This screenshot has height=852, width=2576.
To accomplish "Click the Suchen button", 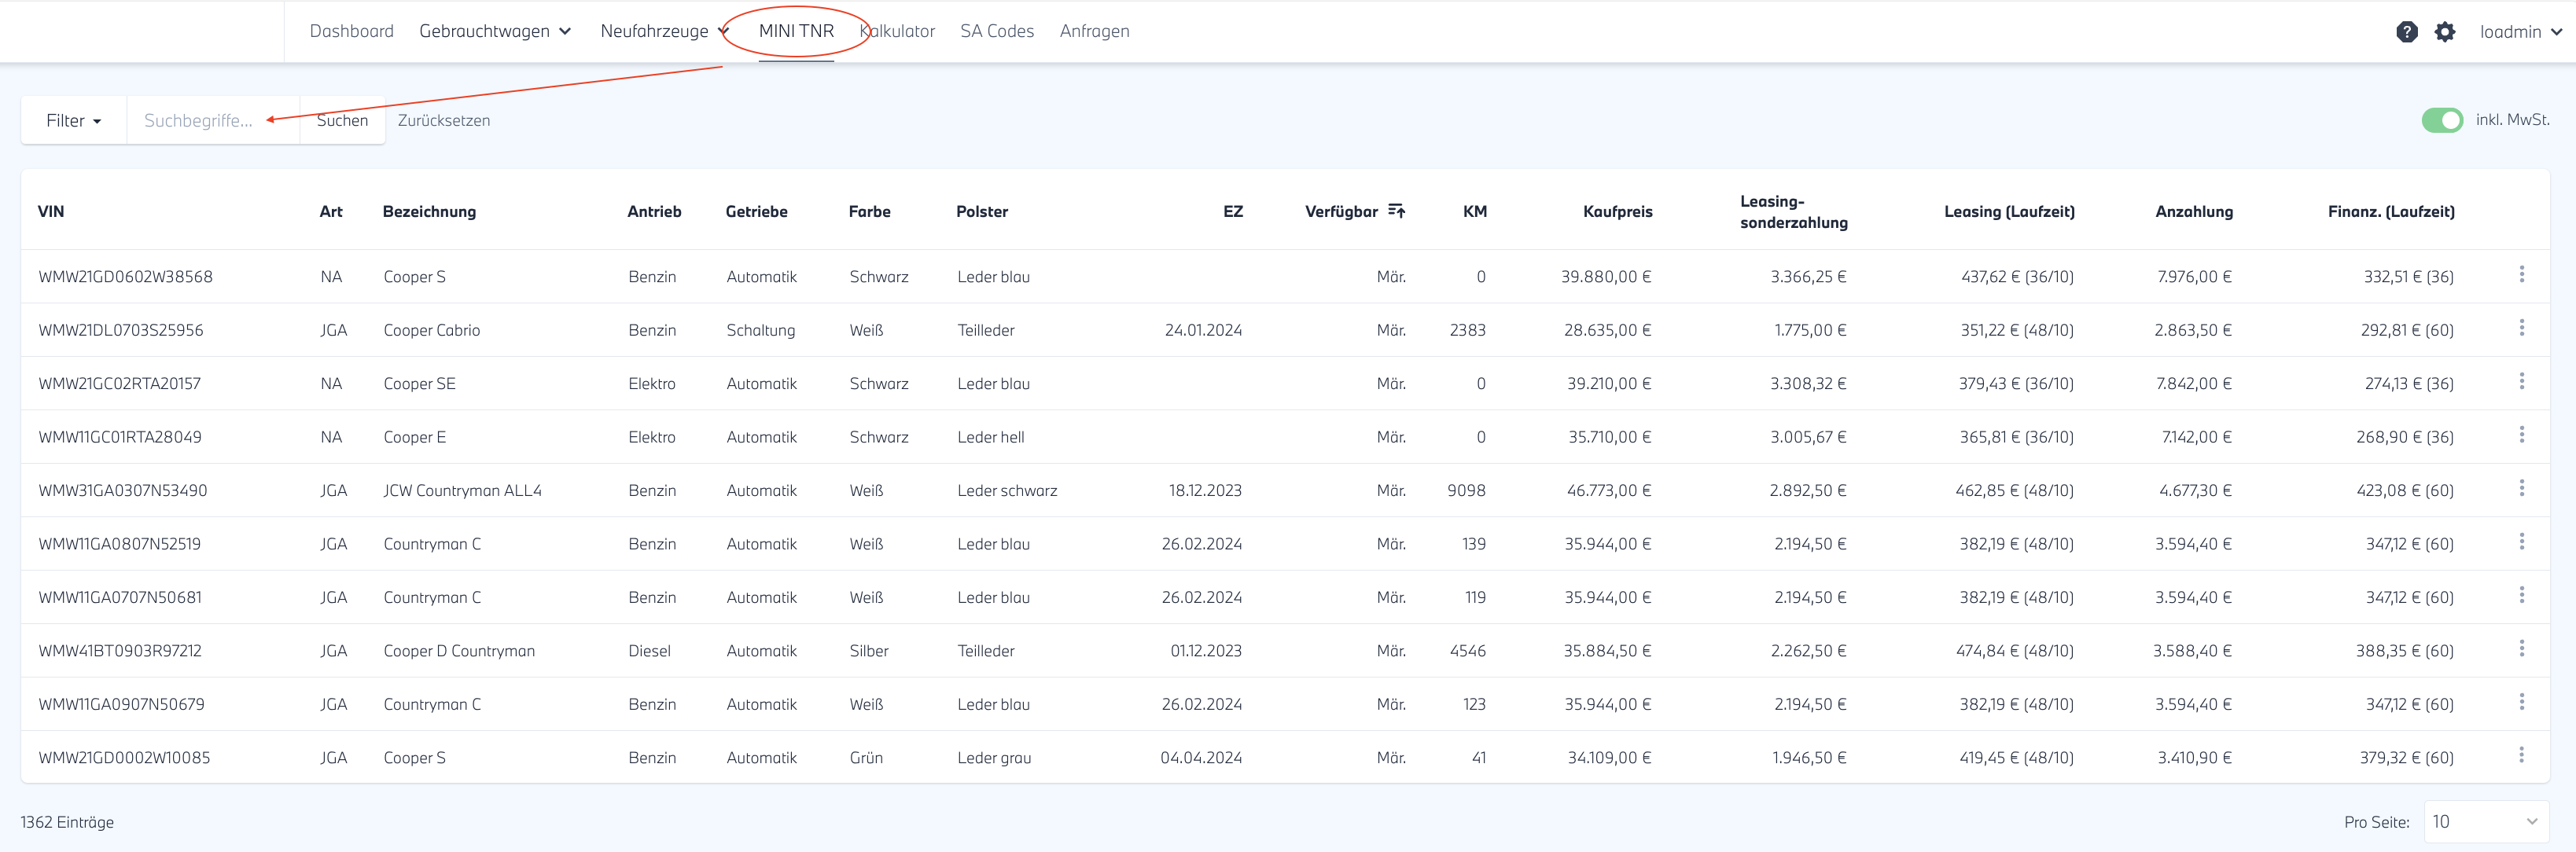I will pos(342,121).
